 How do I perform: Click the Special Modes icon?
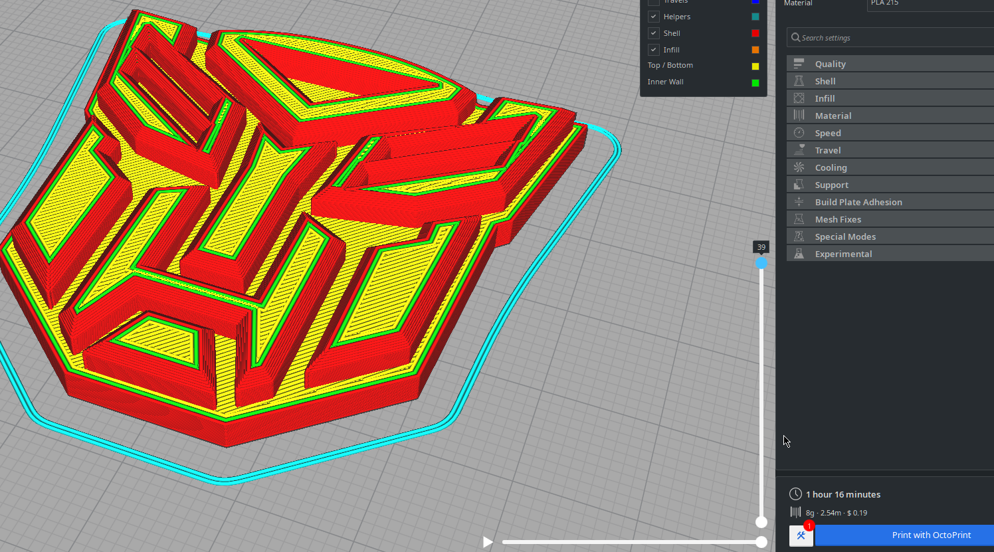(x=799, y=236)
